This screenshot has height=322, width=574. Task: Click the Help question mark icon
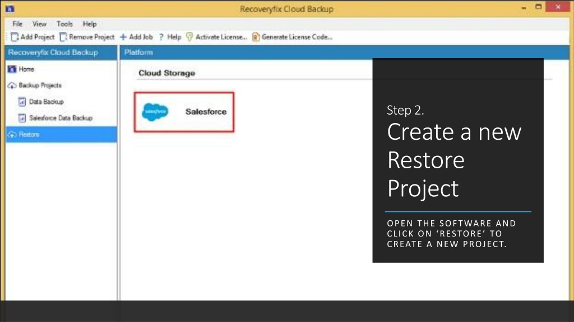tap(161, 37)
